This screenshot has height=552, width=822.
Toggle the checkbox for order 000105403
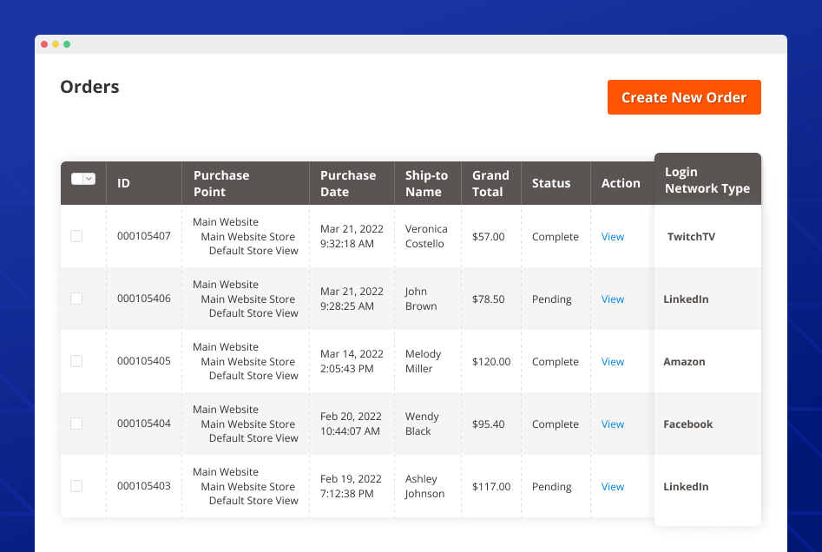[76, 486]
